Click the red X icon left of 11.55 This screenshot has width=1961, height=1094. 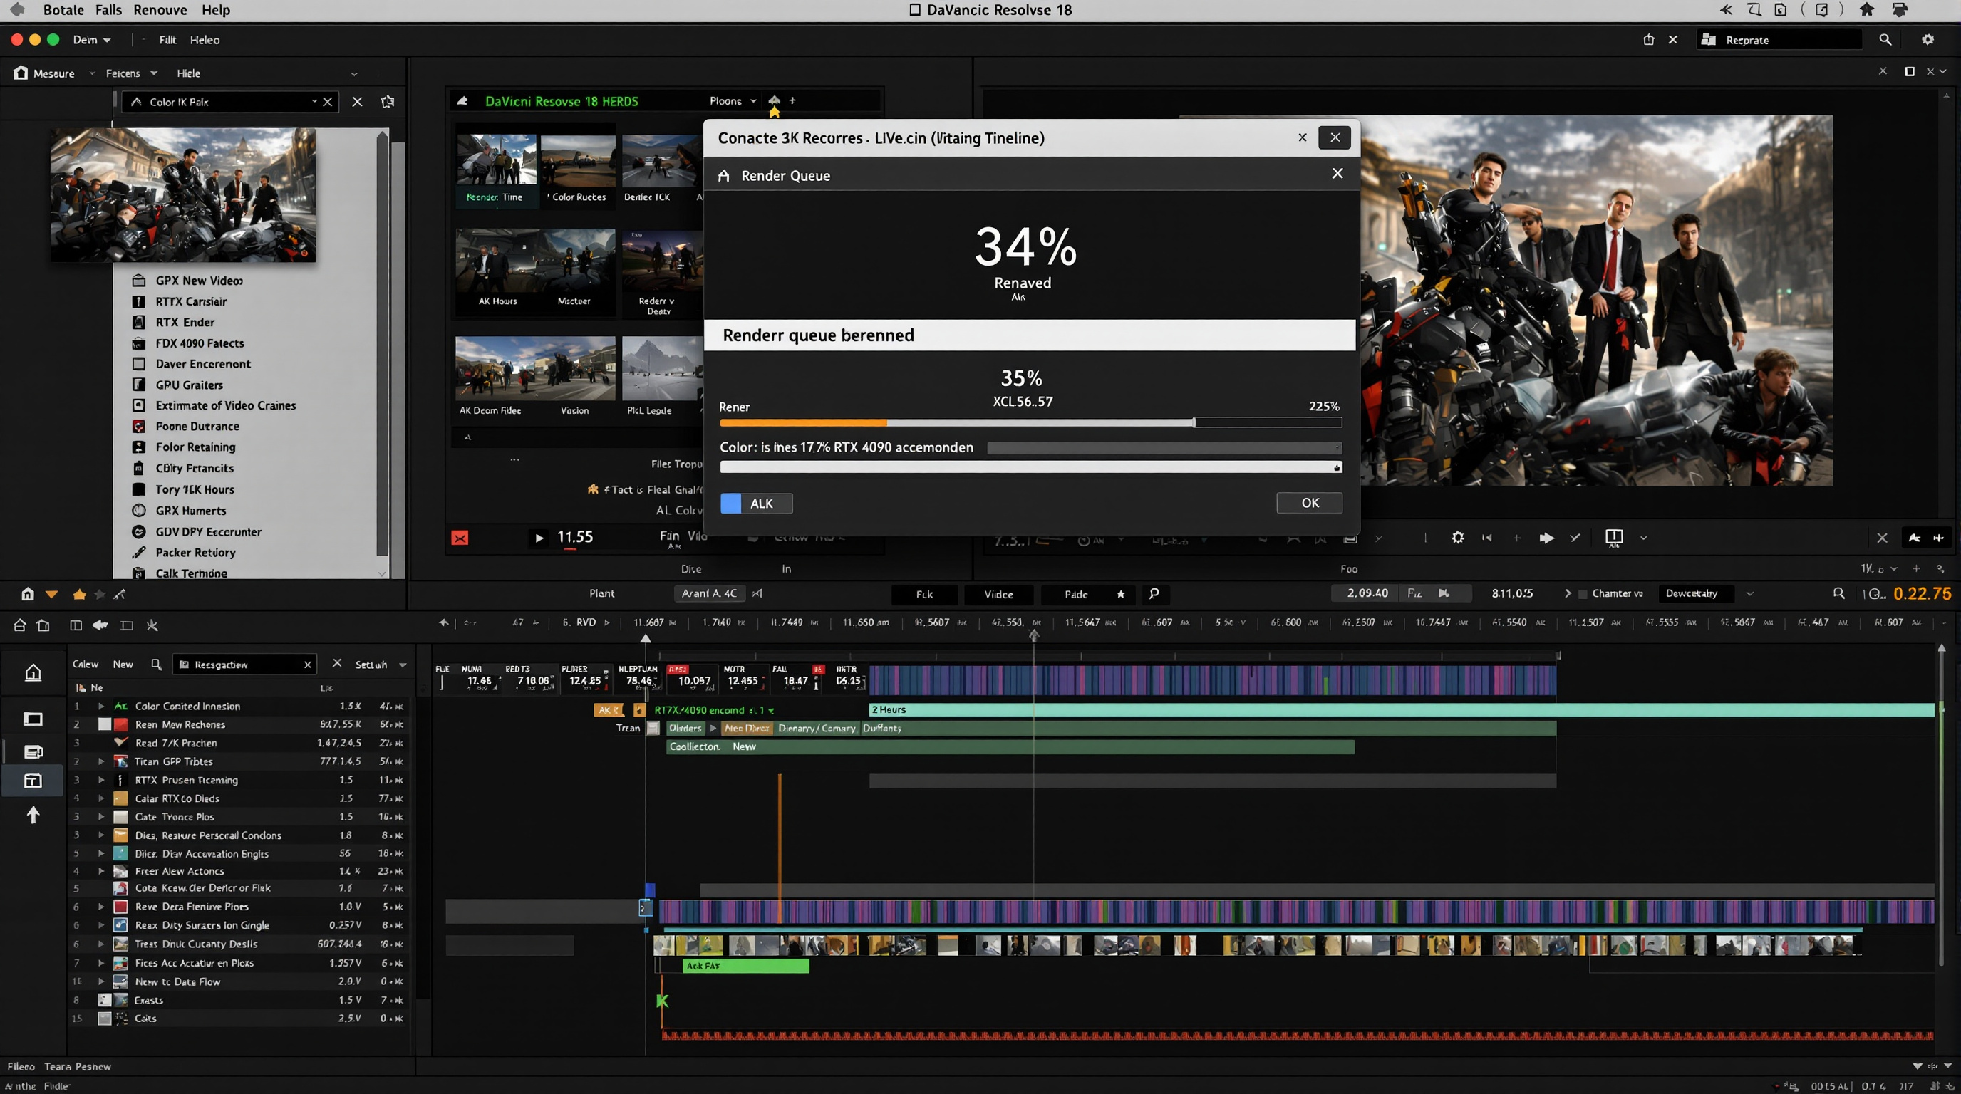pyautogui.click(x=460, y=538)
